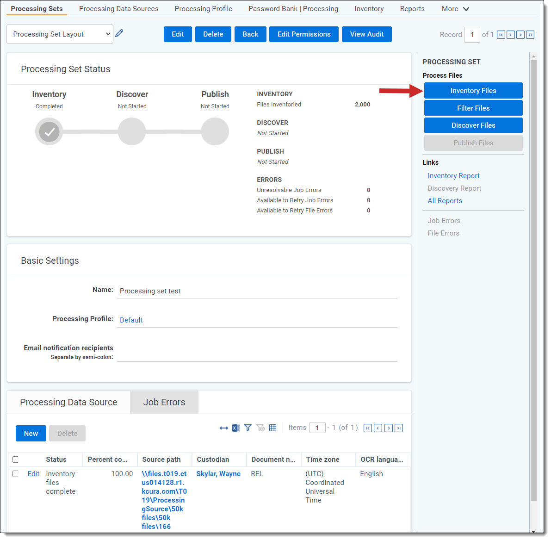Click the reset column widths arrow icon
This screenshot has height=540, width=551.
[x=224, y=428]
